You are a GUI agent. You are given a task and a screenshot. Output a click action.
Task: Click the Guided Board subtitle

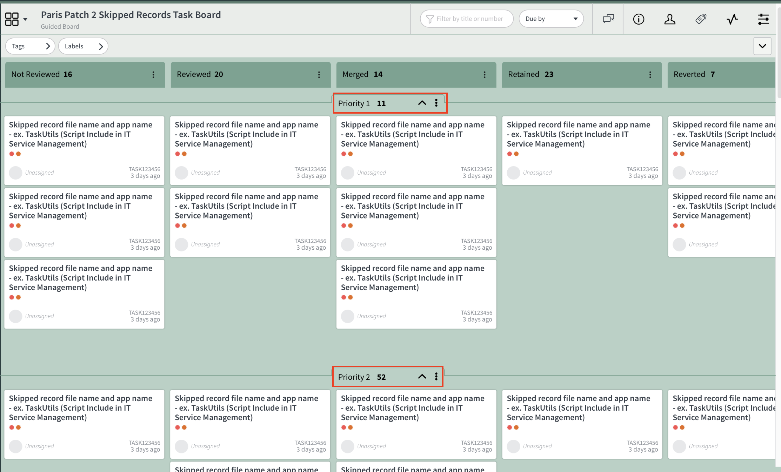click(x=60, y=27)
